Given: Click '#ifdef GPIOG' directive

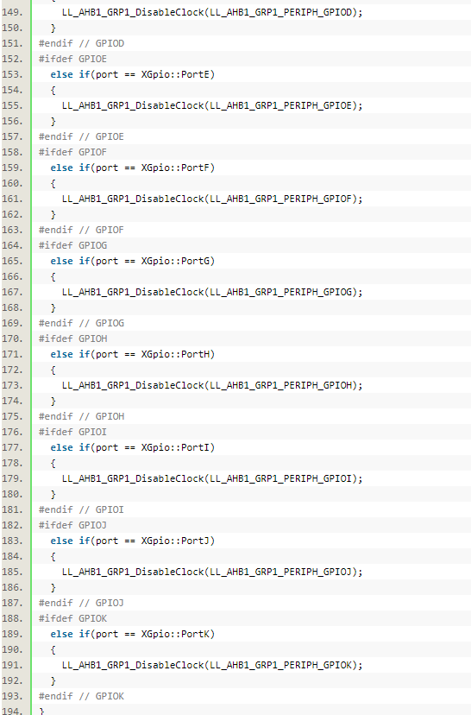Looking at the screenshot, I should coord(72,245).
